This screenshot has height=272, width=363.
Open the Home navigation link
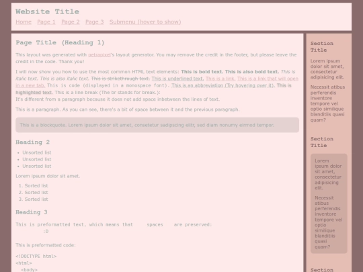pos(24,22)
